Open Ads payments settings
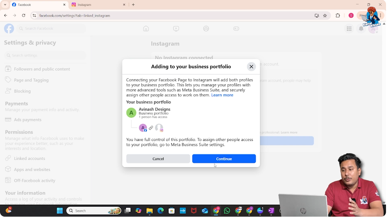The width and height of the screenshot is (388, 217). tap(45, 120)
